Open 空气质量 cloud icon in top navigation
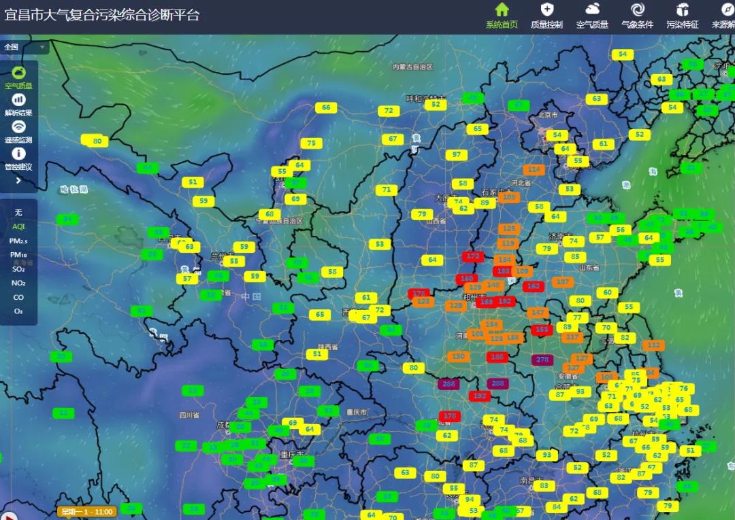 tap(592, 11)
